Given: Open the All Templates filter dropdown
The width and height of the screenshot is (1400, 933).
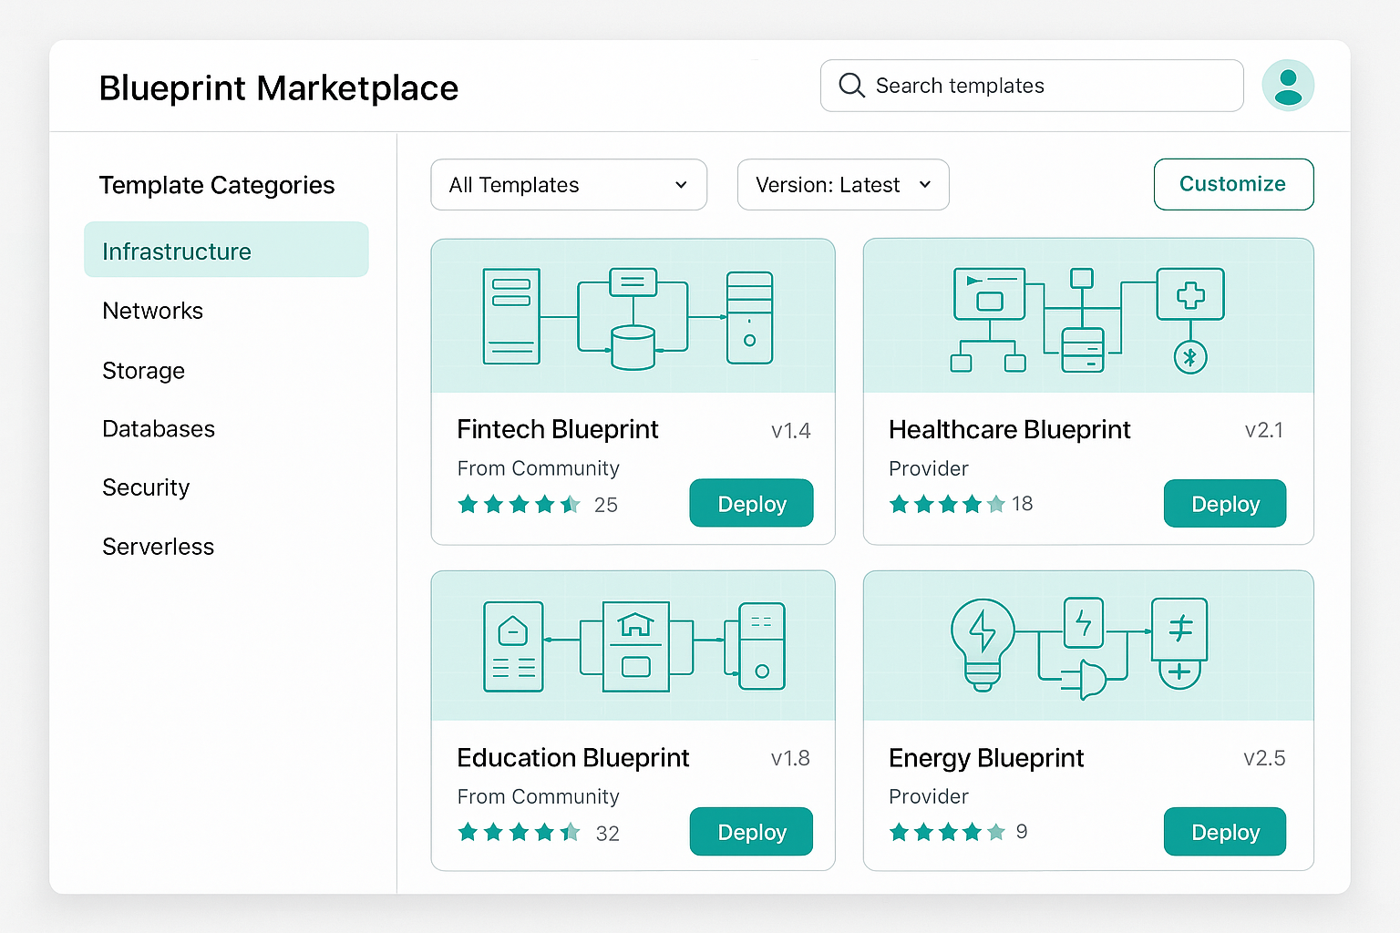Looking at the screenshot, I should tap(568, 185).
